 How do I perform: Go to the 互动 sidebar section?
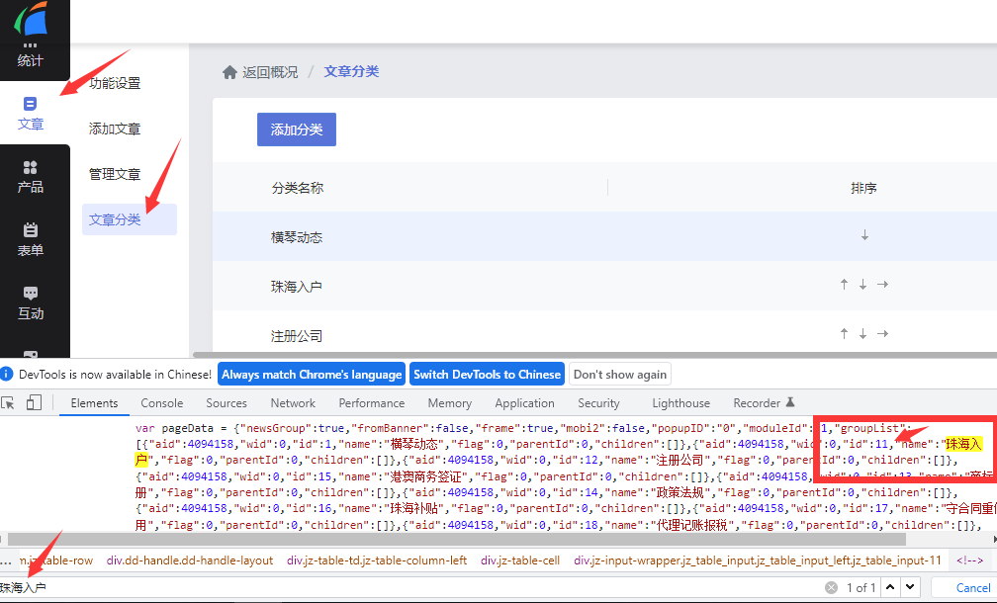(x=31, y=302)
